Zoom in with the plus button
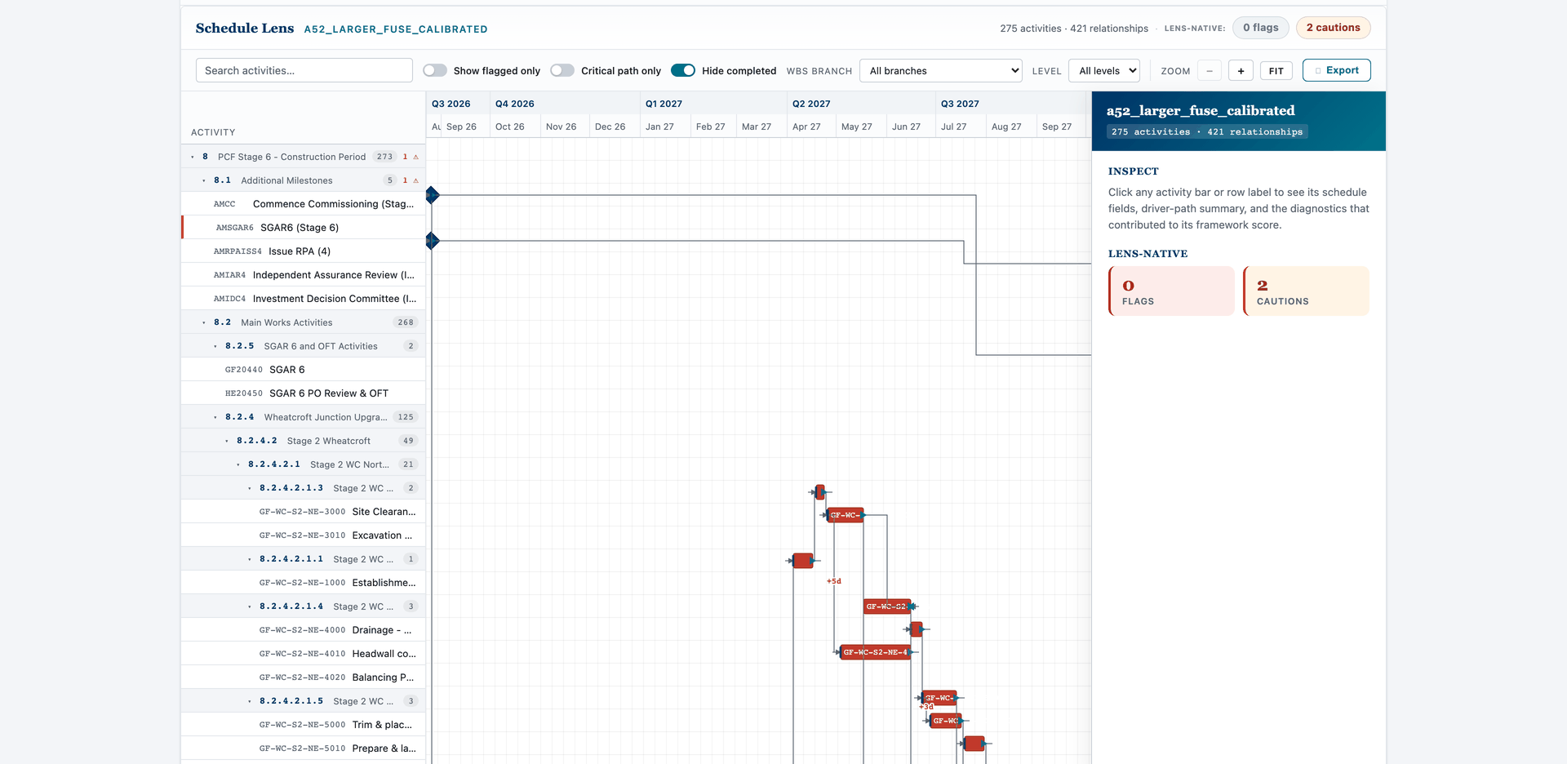This screenshot has width=1567, height=764. point(1241,71)
